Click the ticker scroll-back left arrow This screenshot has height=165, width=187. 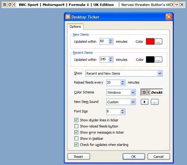click(x=14, y=5)
